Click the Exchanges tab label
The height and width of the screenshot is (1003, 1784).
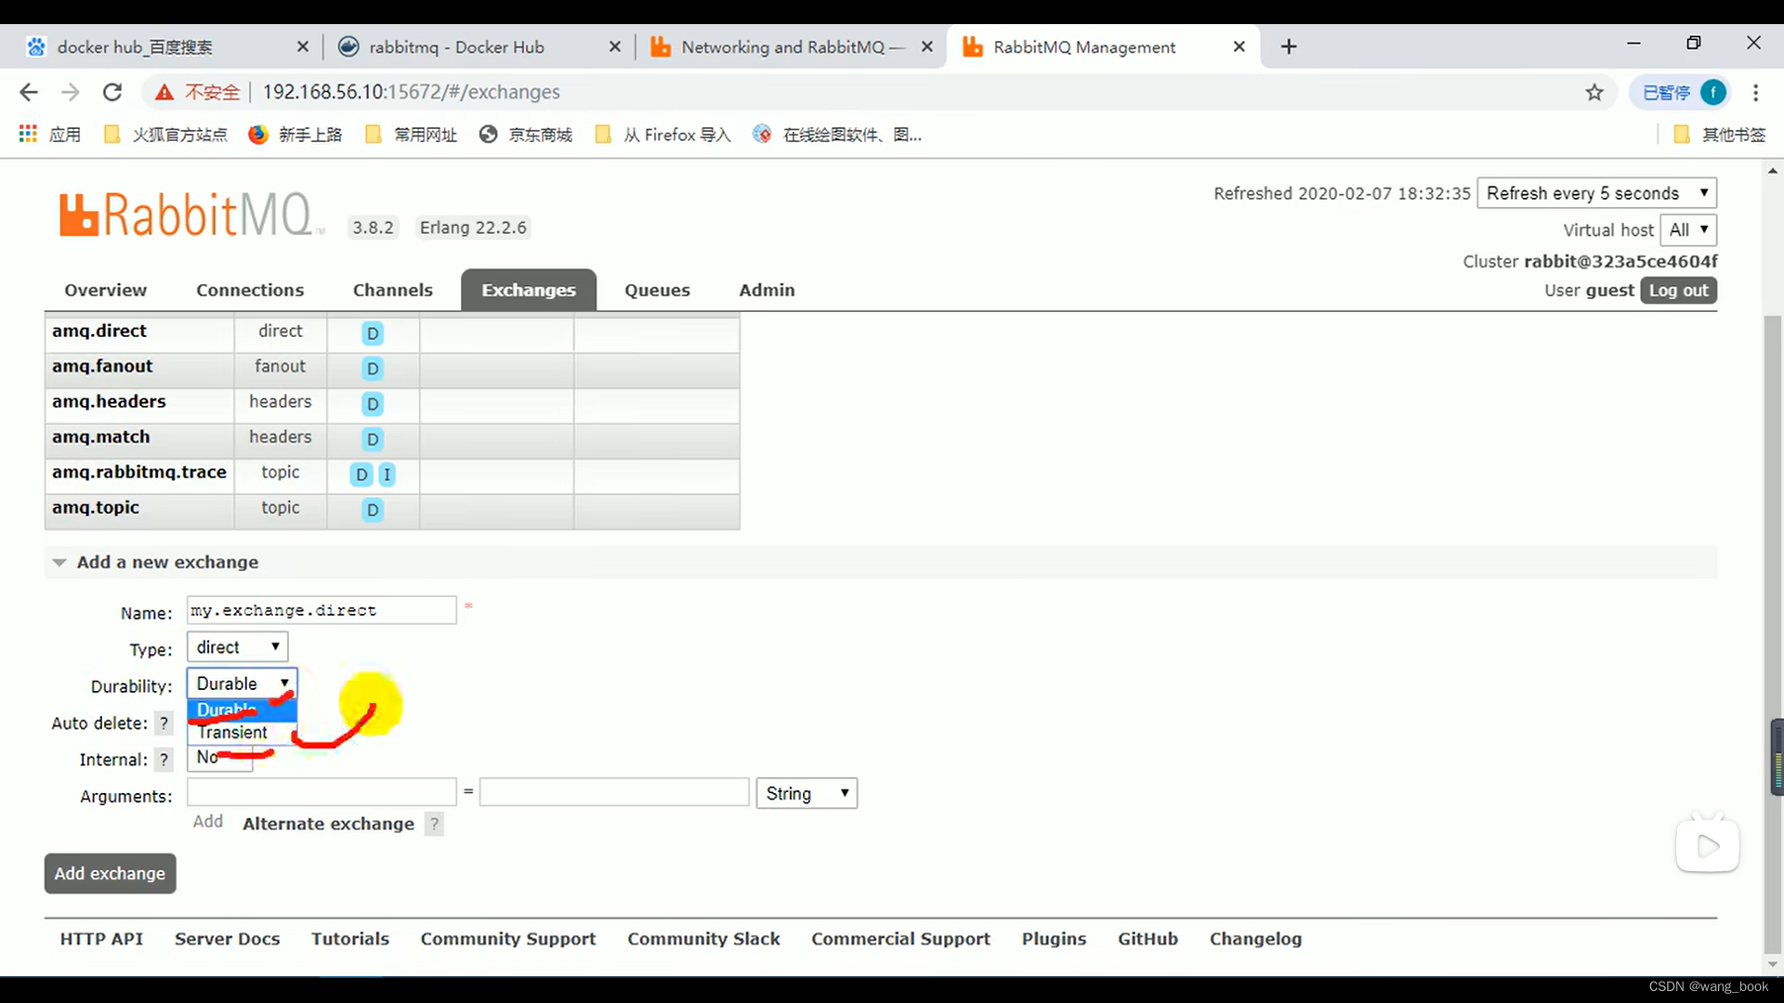(x=528, y=289)
